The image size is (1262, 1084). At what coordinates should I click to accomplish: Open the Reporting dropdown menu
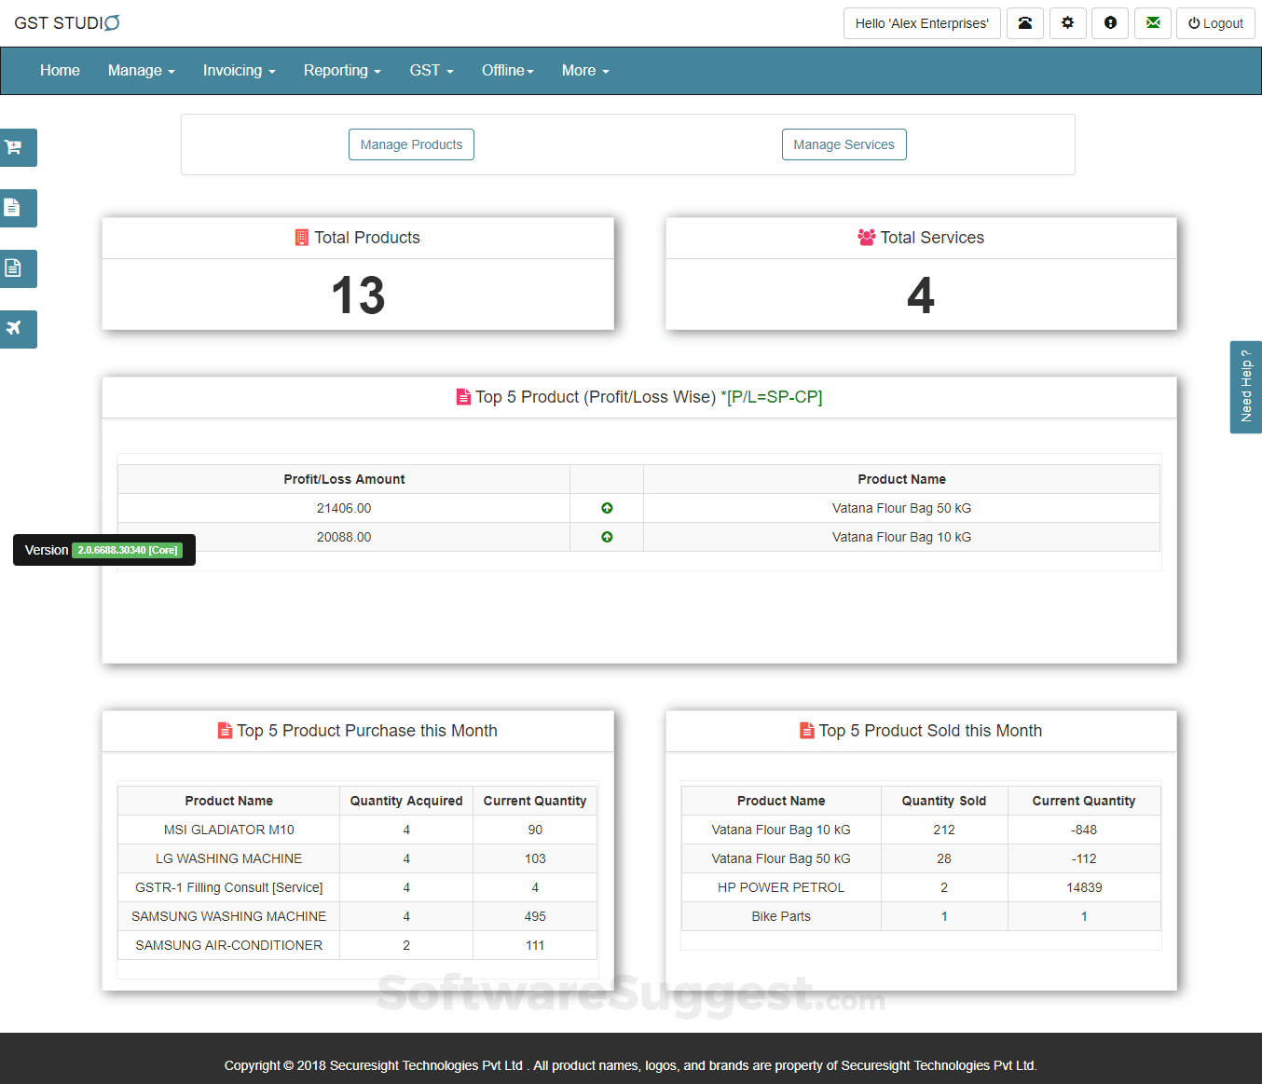point(342,71)
